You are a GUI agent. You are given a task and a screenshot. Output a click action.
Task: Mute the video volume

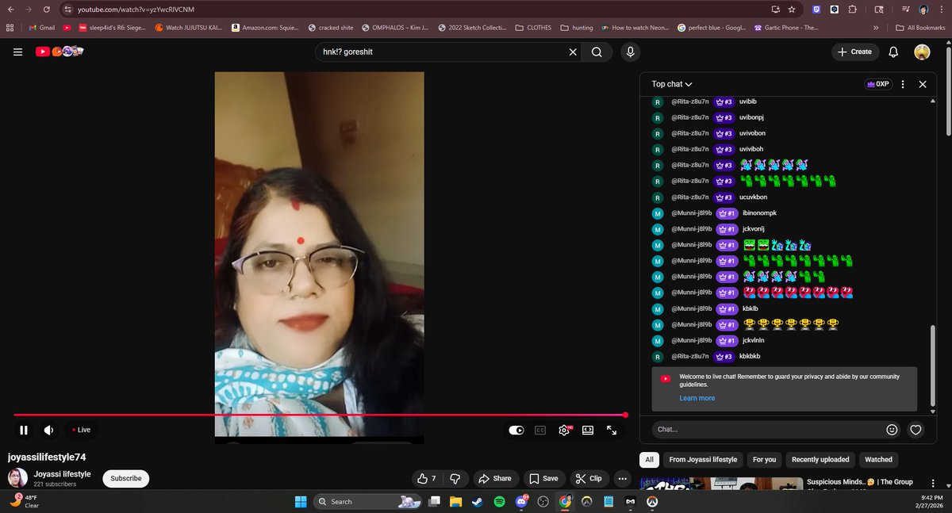tap(49, 430)
